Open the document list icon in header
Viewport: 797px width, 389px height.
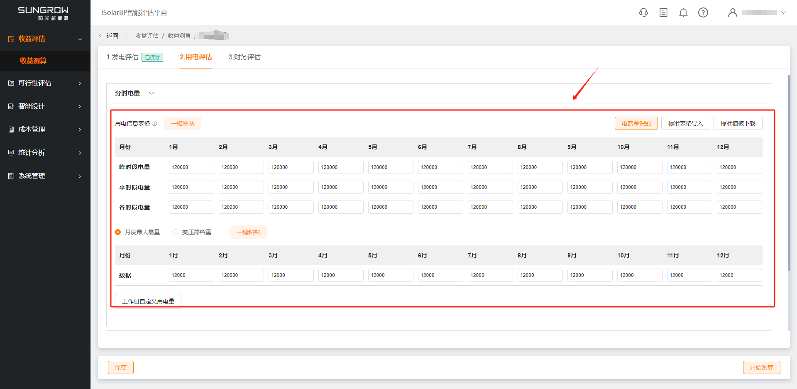pos(663,12)
